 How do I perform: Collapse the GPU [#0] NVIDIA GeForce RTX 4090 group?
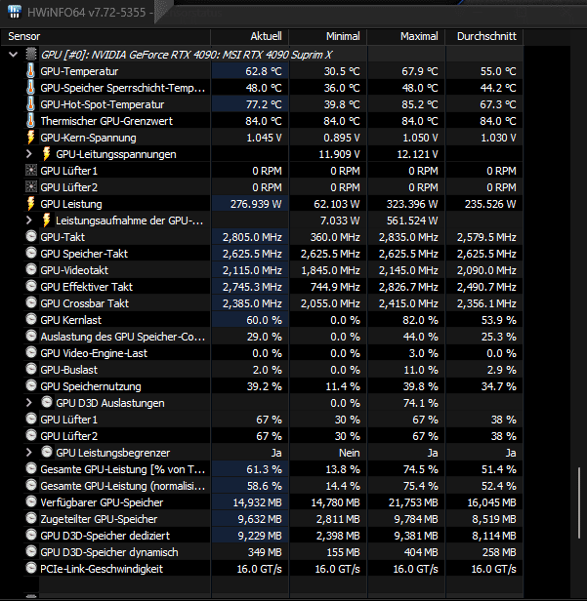(x=13, y=55)
